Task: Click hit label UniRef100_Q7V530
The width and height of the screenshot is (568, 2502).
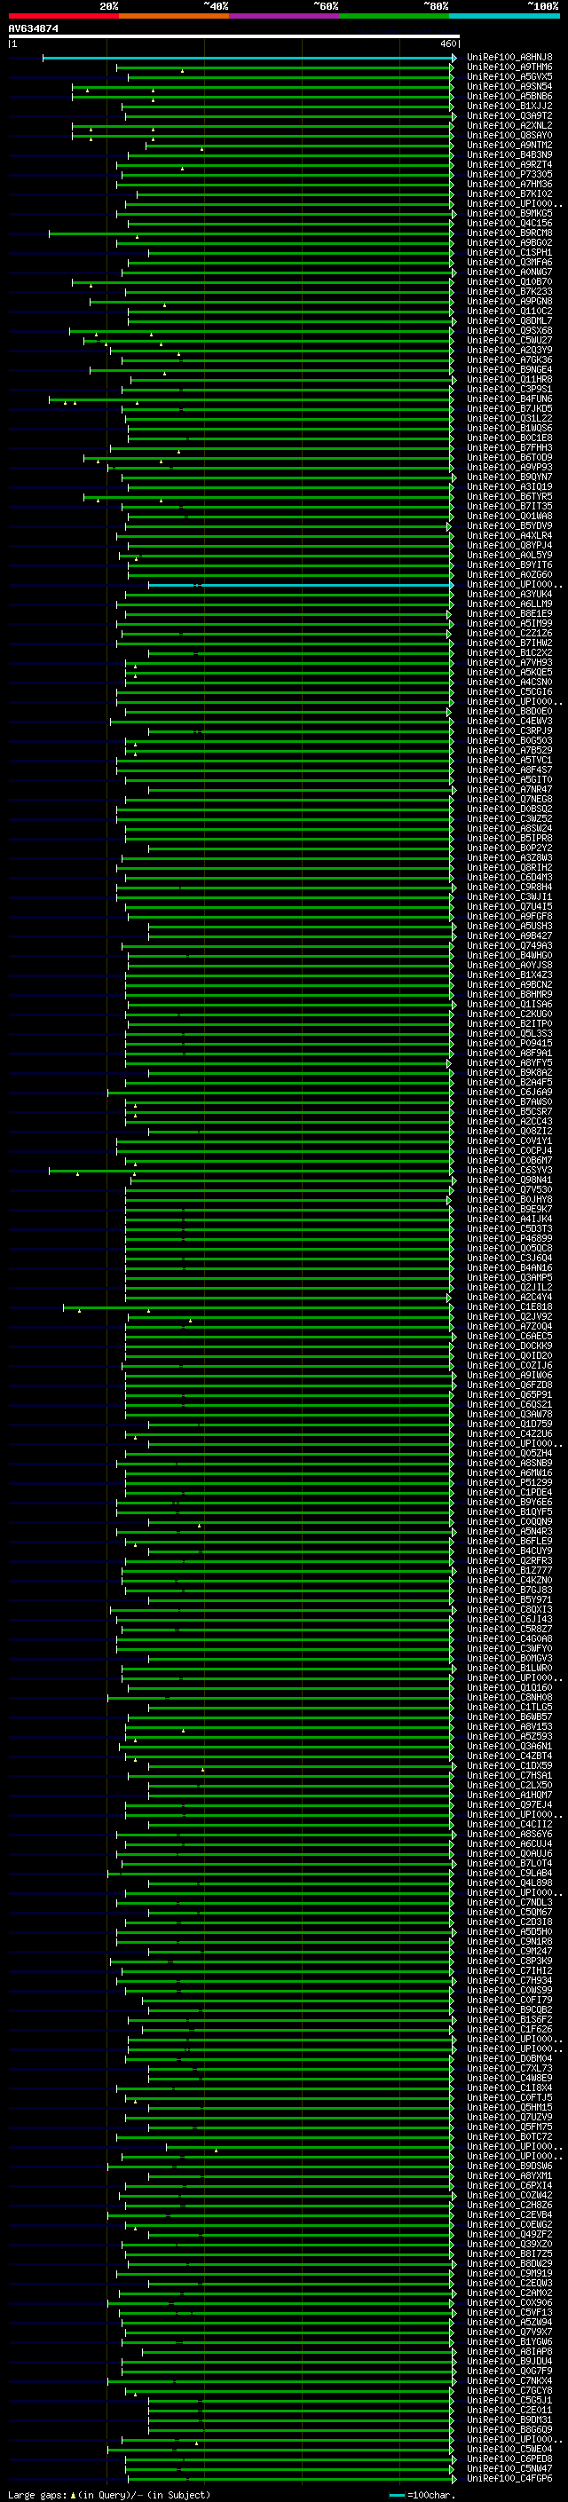Action: tap(509, 1190)
